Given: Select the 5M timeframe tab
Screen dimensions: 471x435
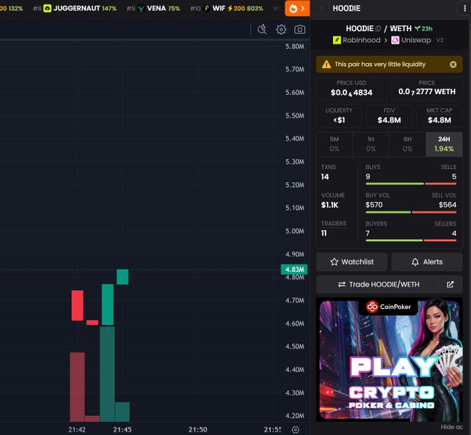Looking at the screenshot, I should (335, 144).
